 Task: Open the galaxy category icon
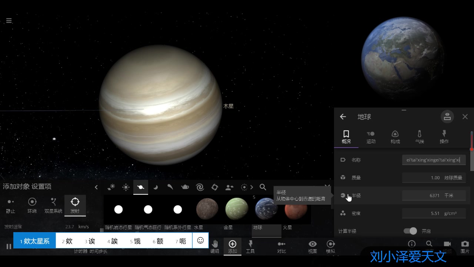click(x=200, y=187)
